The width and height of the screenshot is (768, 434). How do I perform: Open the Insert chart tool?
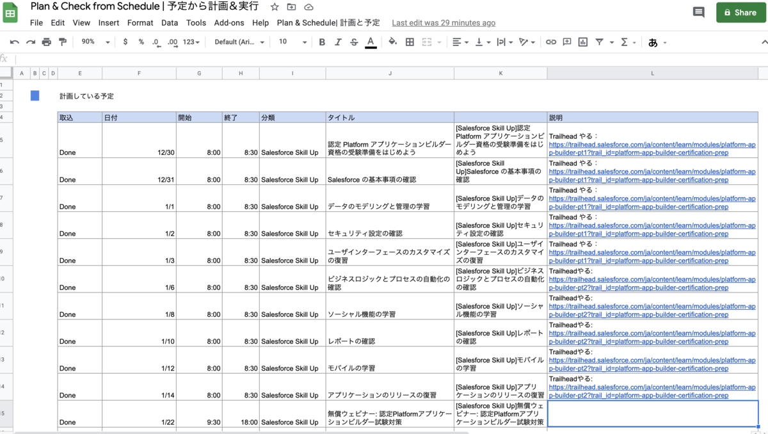coord(582,42)
